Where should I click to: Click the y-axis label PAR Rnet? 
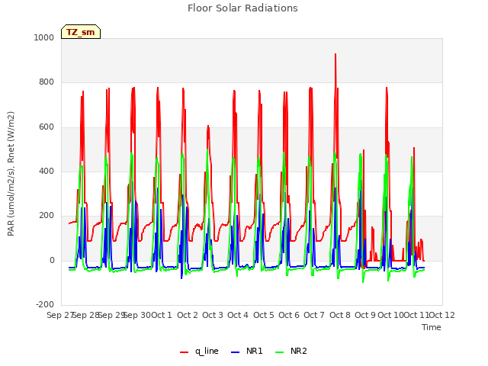point(11,174)
